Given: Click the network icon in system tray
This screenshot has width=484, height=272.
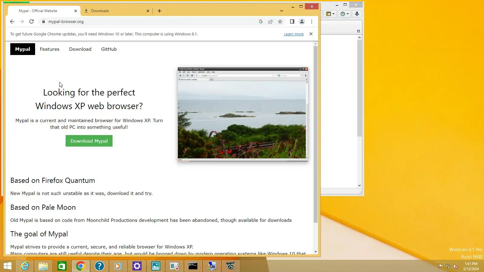Looking at the screenshot, I should point(448,266).
